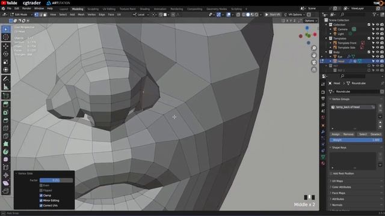Select the Loop Cut tool
This screenshot has height=216, width=385.
5,128
